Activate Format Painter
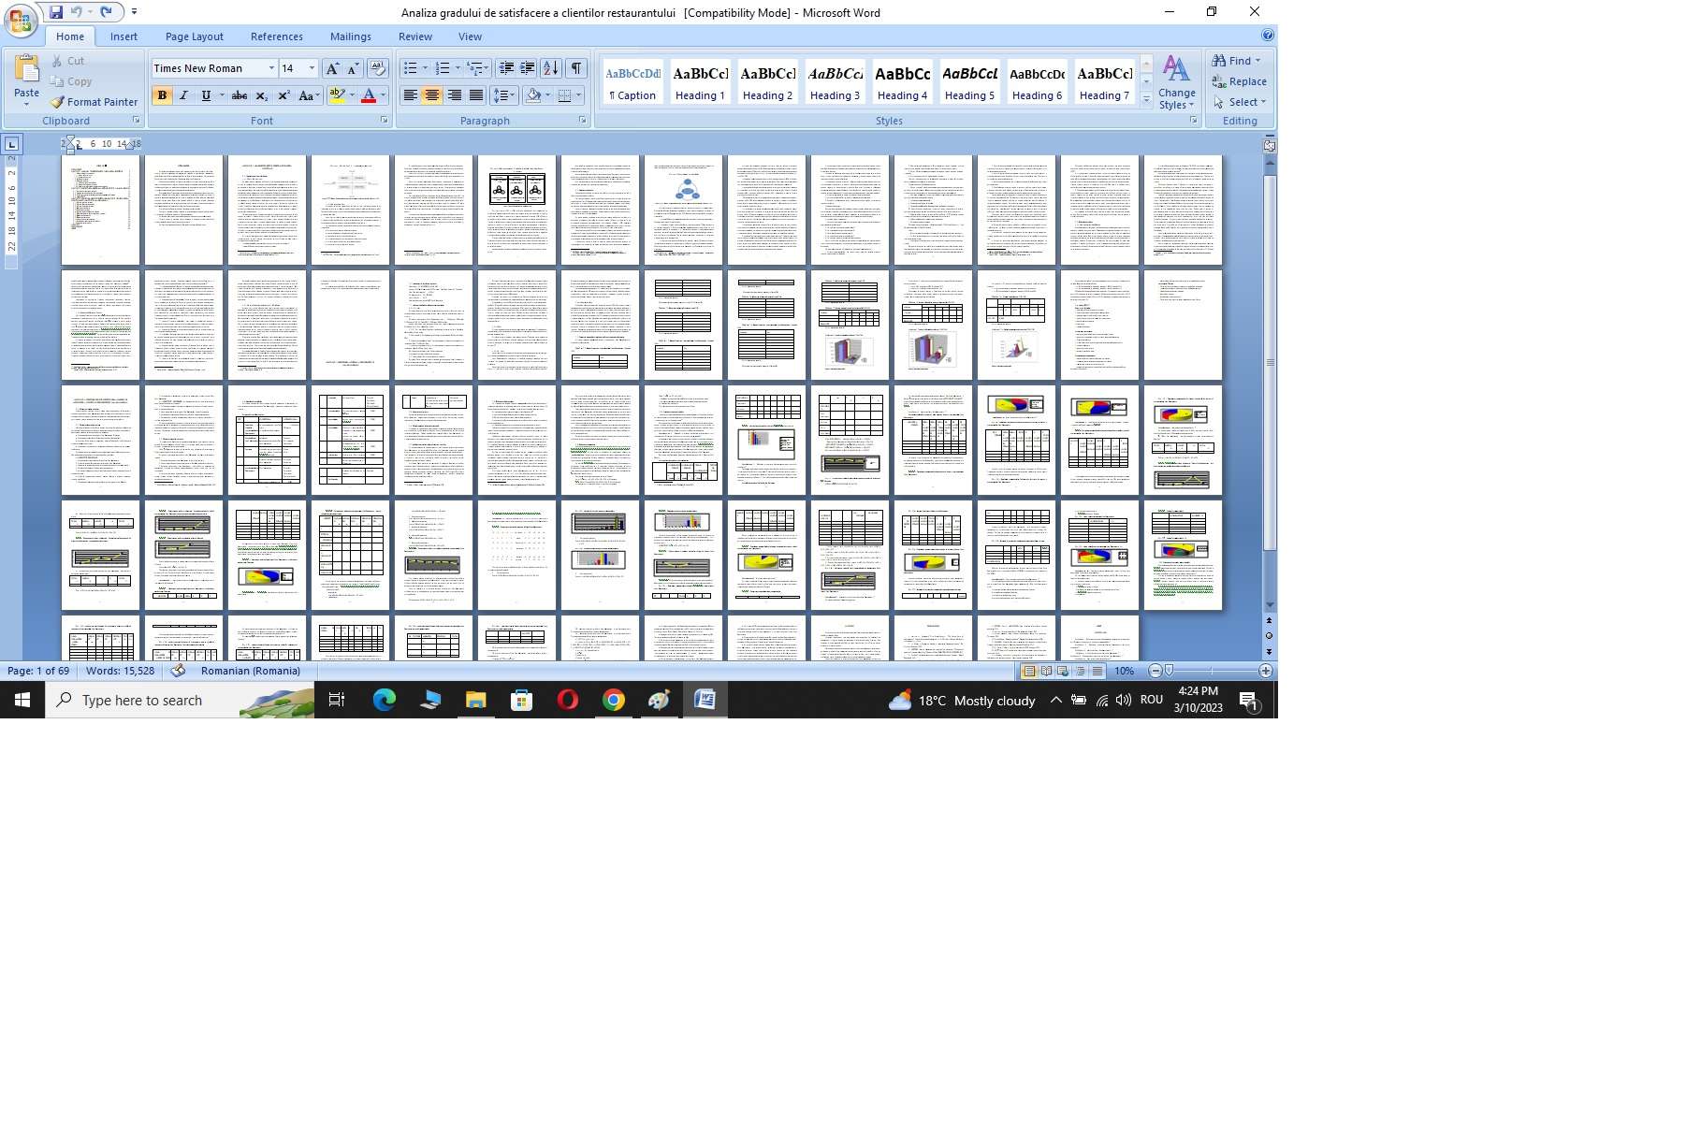 94,102
